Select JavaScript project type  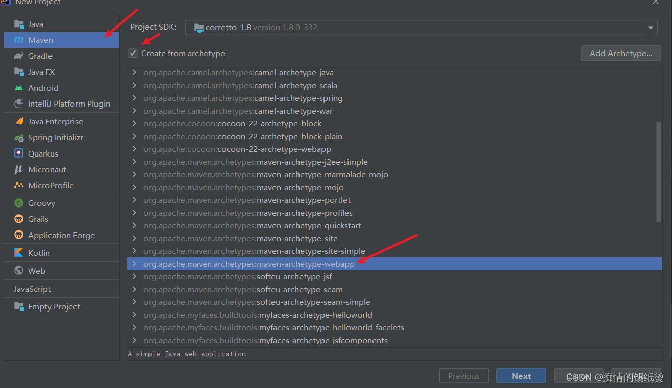pyautogui.click(x=32, y=289)
